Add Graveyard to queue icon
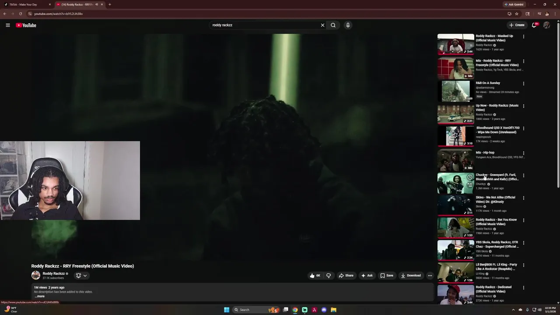560x315 pixels. click(469, 185)
